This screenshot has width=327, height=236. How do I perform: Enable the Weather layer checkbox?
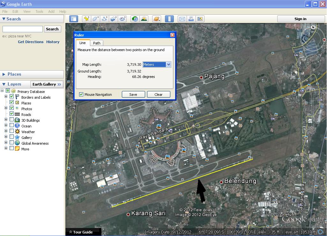click(12, 131)
